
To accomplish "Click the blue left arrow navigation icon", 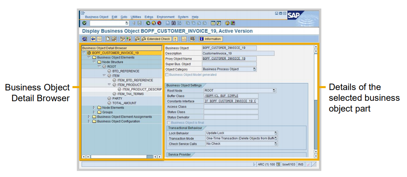I will [93, 39].
